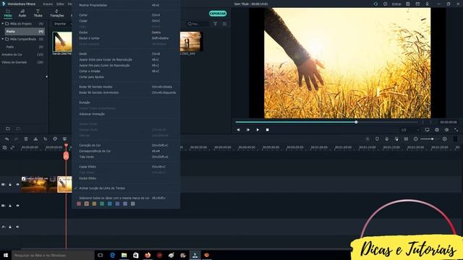
Task: Toggle eye visibility on second video track
Action: [17, 205]
